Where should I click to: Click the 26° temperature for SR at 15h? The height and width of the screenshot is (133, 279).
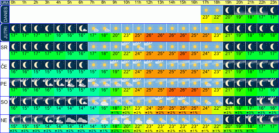point(184,53)
